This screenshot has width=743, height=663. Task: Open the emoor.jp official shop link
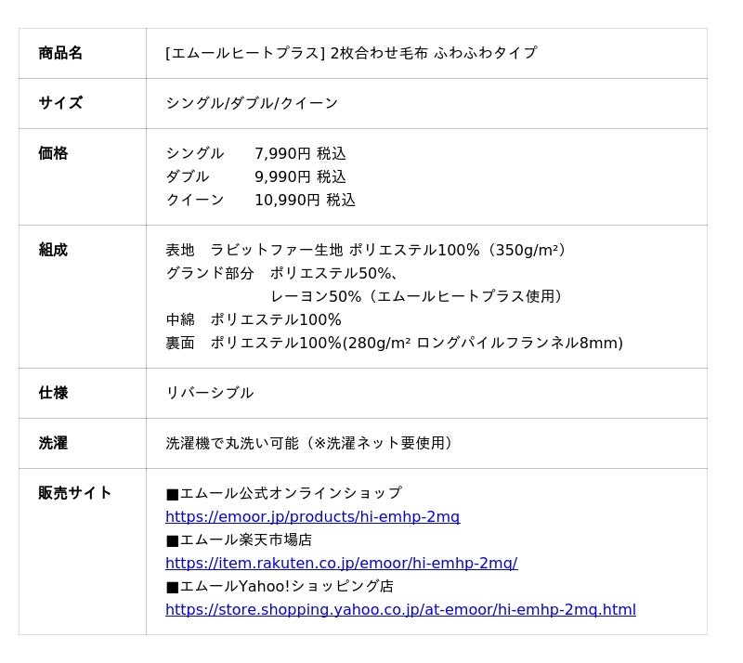coord(312,516)
